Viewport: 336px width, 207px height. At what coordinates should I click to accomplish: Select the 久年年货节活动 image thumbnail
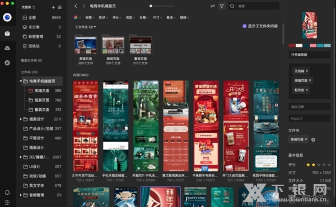click(86, 126)
